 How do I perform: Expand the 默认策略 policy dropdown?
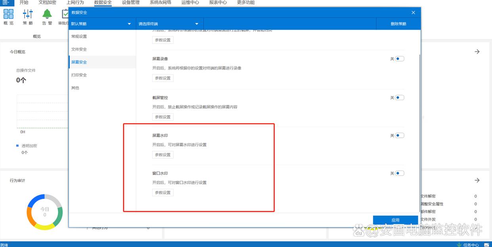tap(102, 24)
